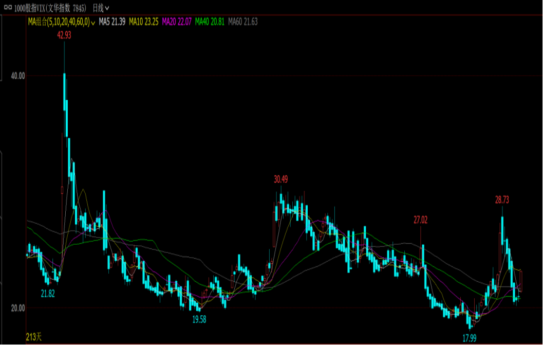Image resolution: width=543 pixels, height=345 pixels.
Task: Click the 17.99 lowest price label
Action: (470, 338)
